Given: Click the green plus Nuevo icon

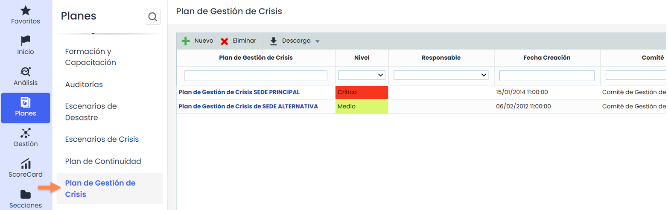Looking at the screenshot, I should [x=186, y=41].
